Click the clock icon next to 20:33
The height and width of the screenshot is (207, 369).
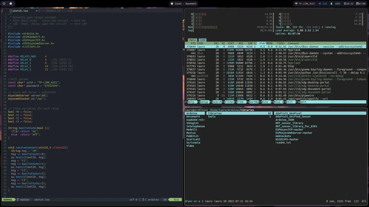[345, 3]
